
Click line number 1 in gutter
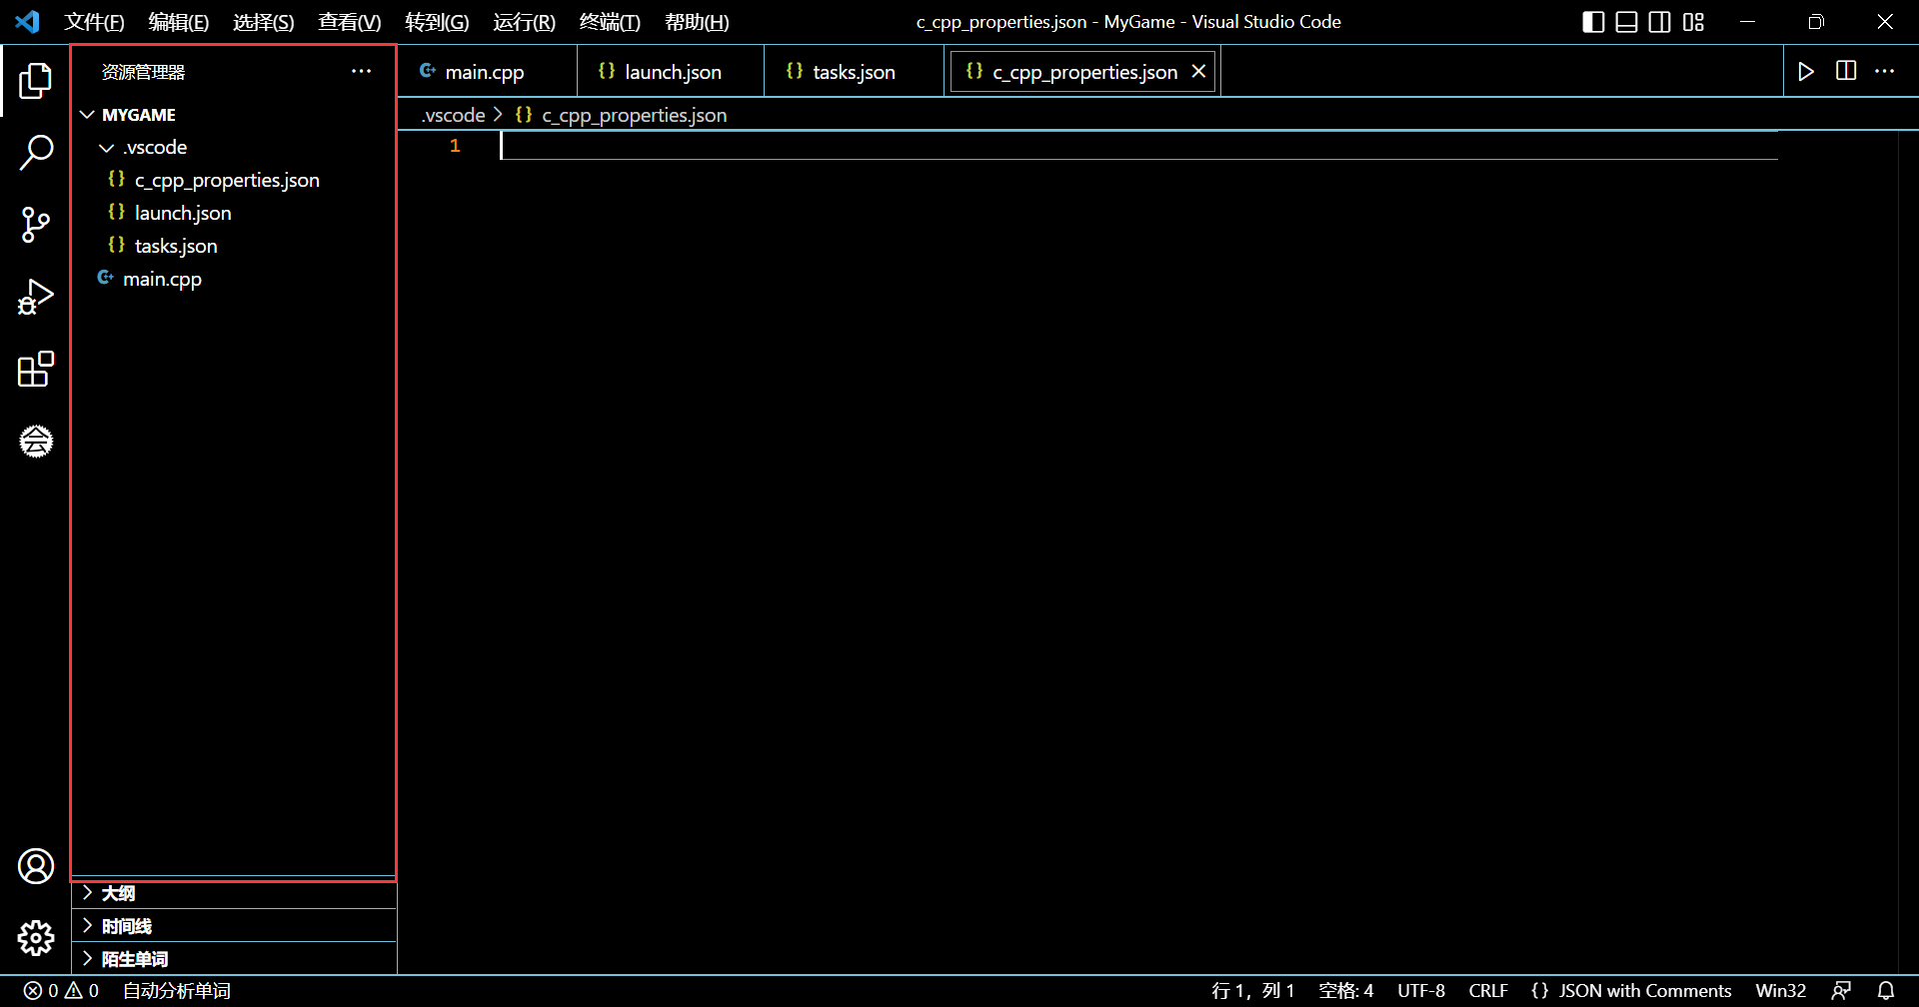pyautogui.click(x=455, y=147)
